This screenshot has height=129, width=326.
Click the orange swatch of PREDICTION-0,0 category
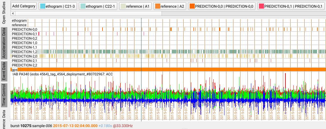click(192, 6)
